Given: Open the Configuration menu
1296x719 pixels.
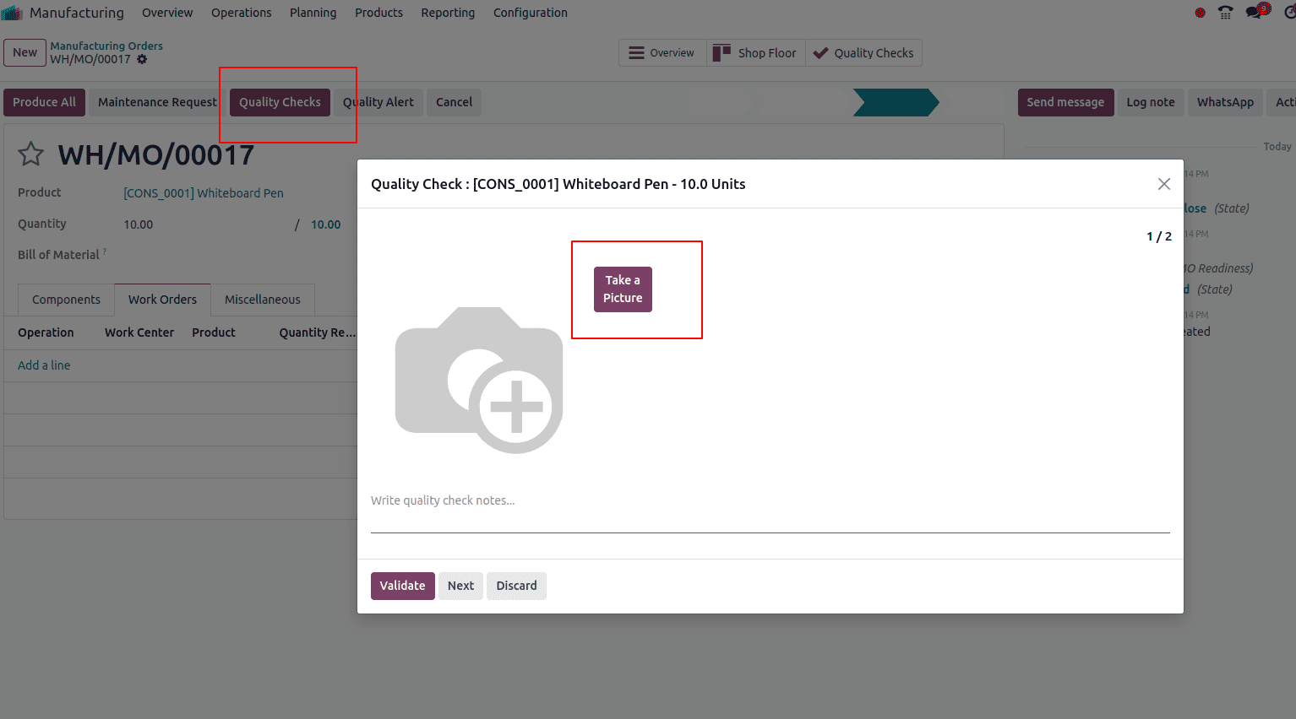Looking at the screenshot, I should [x=530, y=12].
